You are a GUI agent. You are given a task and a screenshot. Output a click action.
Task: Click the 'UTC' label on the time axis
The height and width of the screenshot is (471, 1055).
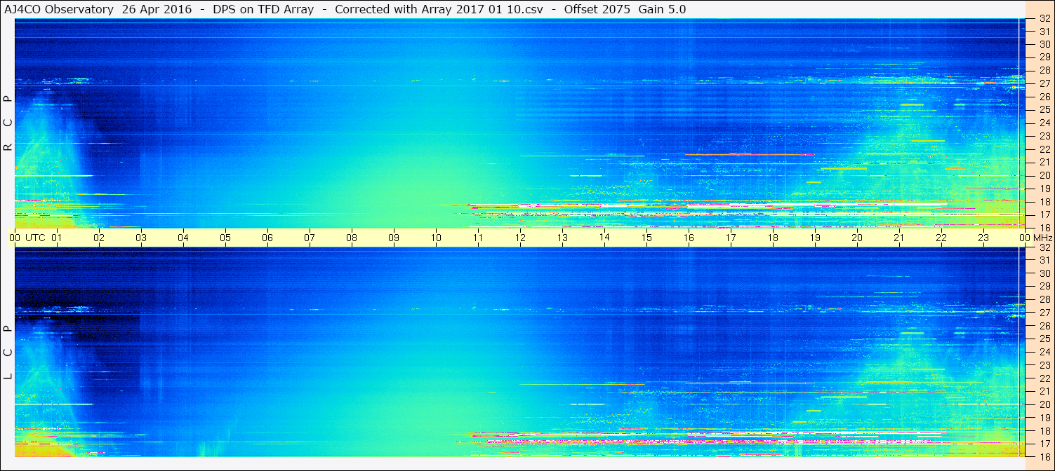click(35, 238)
